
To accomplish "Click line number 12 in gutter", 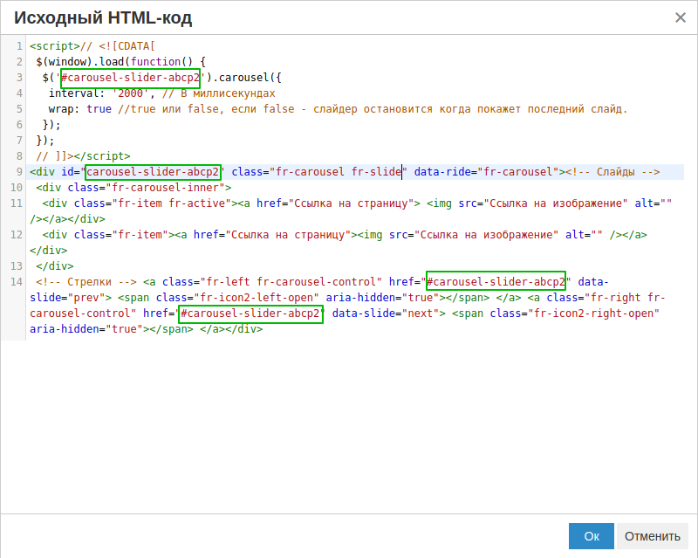I will click(17, 235).
